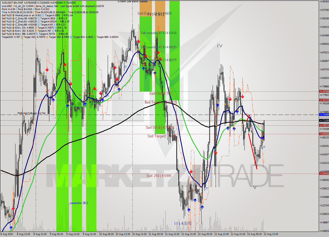Click the 'Target100: 4.787' targets line
This screenshot has width=329, height=237.
click(60, 37)
